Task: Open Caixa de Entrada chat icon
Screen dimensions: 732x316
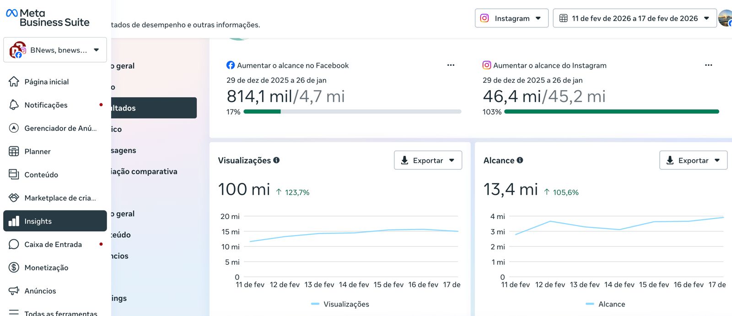Action: (14, 244)
